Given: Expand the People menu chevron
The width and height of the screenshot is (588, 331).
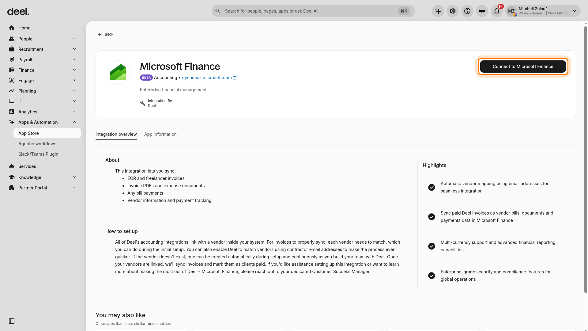Looking at the screenshot, I should [x=74, y=39].
